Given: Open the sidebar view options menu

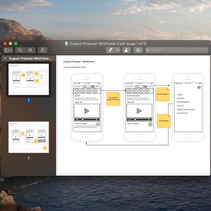Looking at the screenshot, I should click(x=8, y=50).
